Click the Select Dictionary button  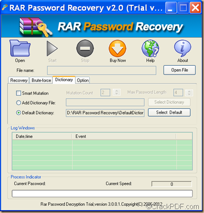(x=169, y=102)
